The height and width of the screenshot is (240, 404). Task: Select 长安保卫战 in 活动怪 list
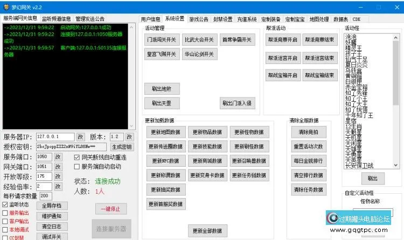[359, 166]
